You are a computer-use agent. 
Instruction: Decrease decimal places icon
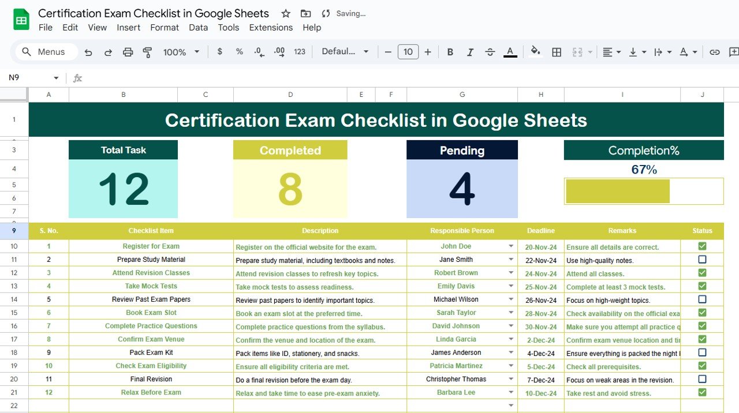click(259, 51)
